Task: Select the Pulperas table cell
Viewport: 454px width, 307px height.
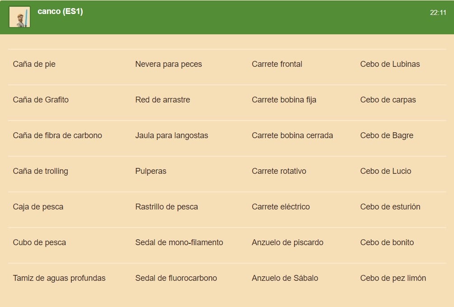Action: [x=150, y=171]
